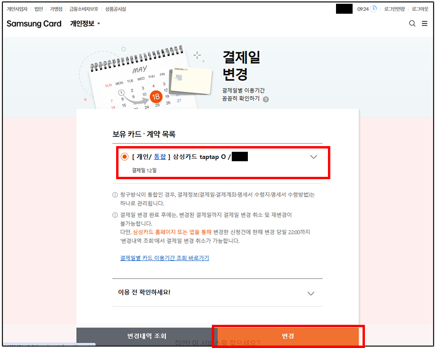Click the 로그아웃 link
The image size is (436, 348).
[x=420, y=9]
